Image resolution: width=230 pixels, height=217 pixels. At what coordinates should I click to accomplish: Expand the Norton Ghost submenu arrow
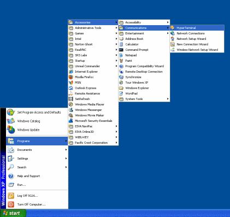click(116, 44)
